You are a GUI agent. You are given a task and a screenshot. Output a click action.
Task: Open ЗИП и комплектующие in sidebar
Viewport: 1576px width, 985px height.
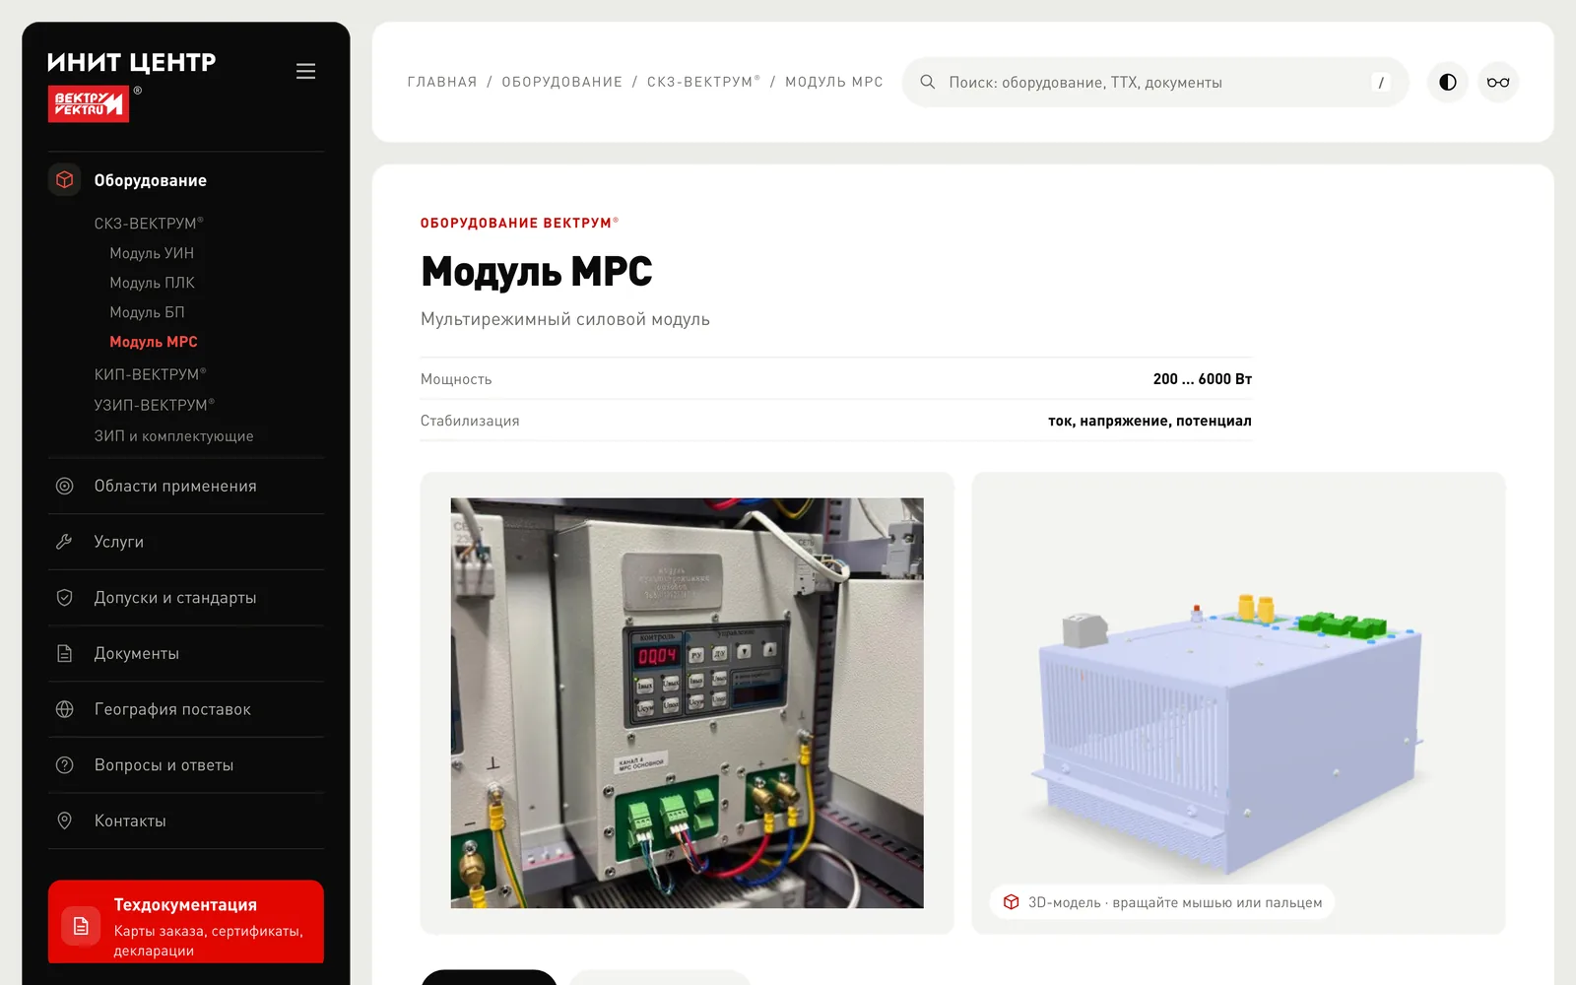coord(173,436)
